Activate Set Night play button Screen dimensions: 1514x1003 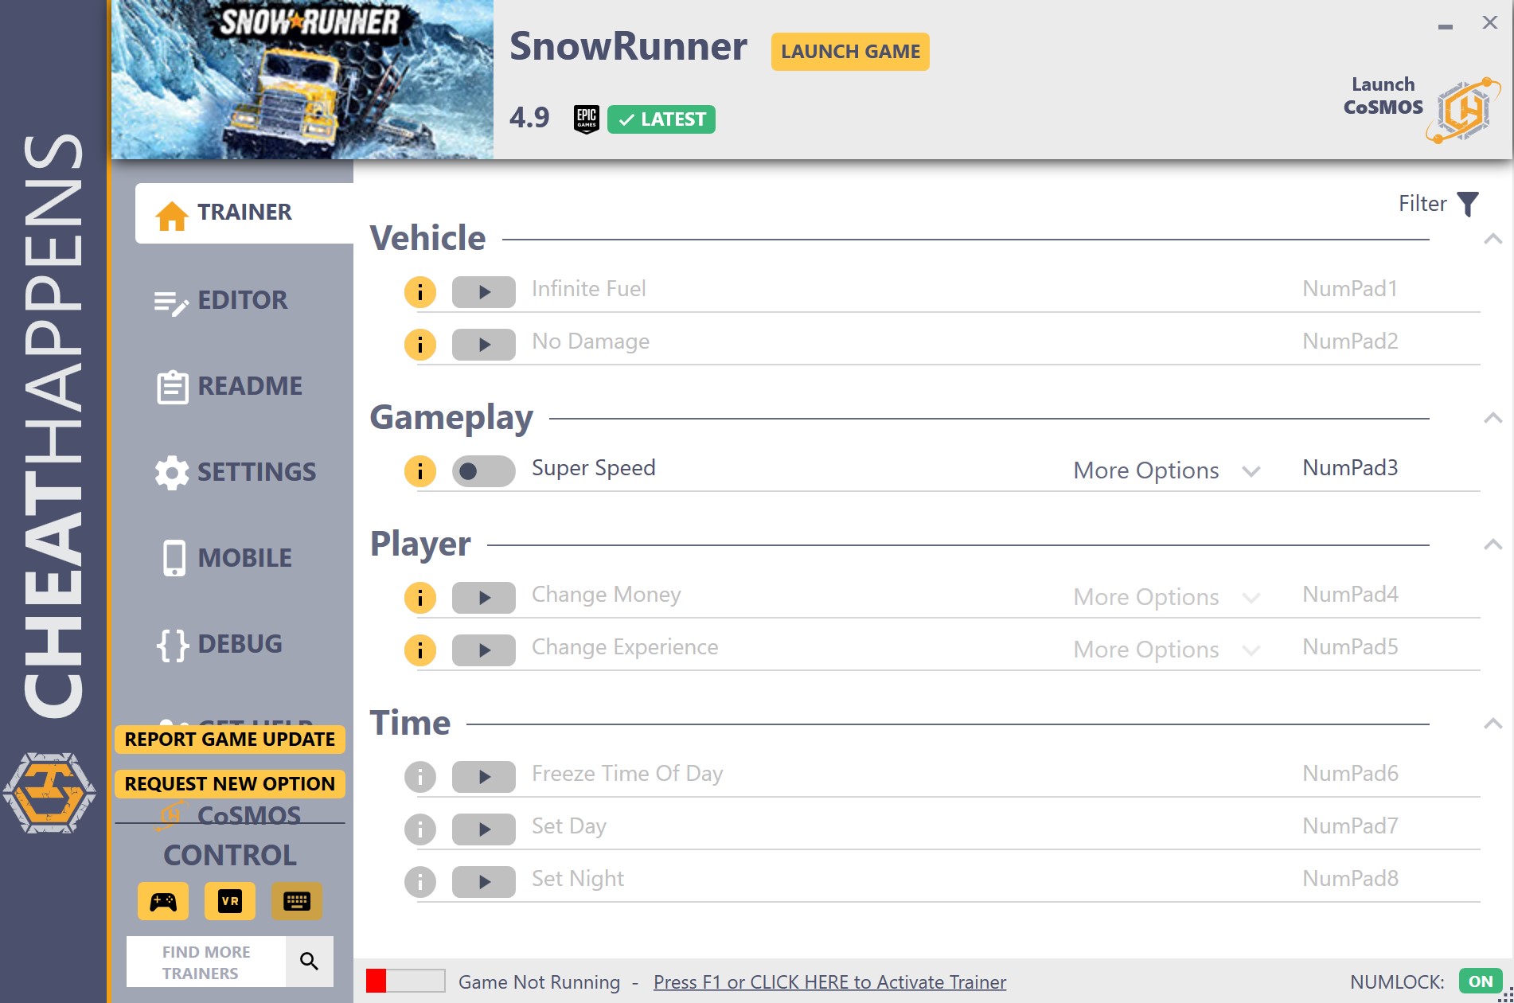click(x=483, y=882)
